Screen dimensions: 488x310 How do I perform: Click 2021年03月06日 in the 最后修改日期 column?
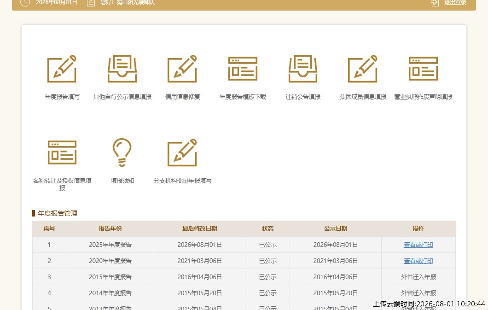[199, 261]
